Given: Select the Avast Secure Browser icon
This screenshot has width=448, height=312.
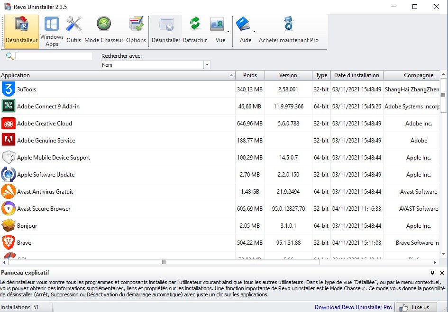Looking at the screenshot, I should pos(8,208).
